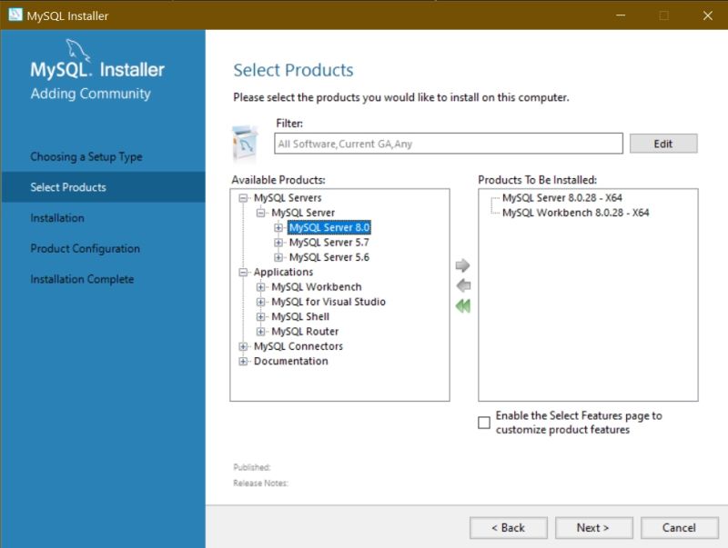Viewport: 728px width, 548px height.
Task: Select MySQL for Visual Studio item
Action: coord(329,302)
